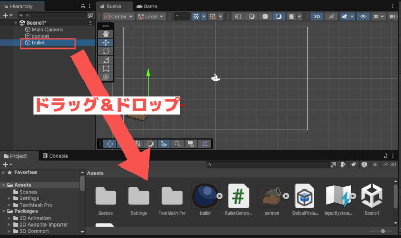Open BulletController script asset

[x=238, y=199]
